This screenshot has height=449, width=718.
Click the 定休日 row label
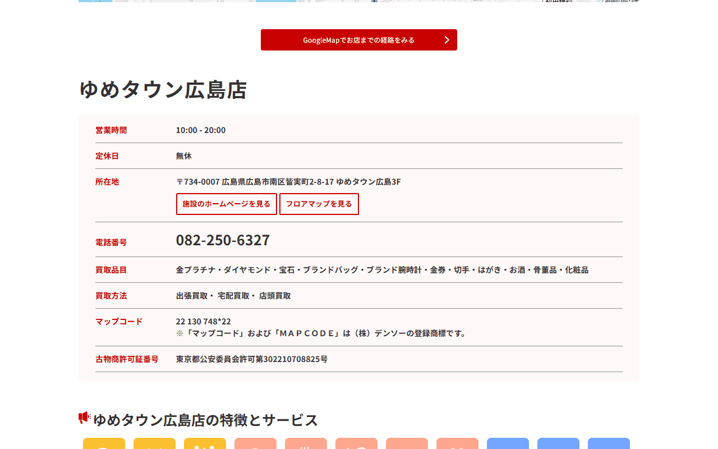[107, 156]
